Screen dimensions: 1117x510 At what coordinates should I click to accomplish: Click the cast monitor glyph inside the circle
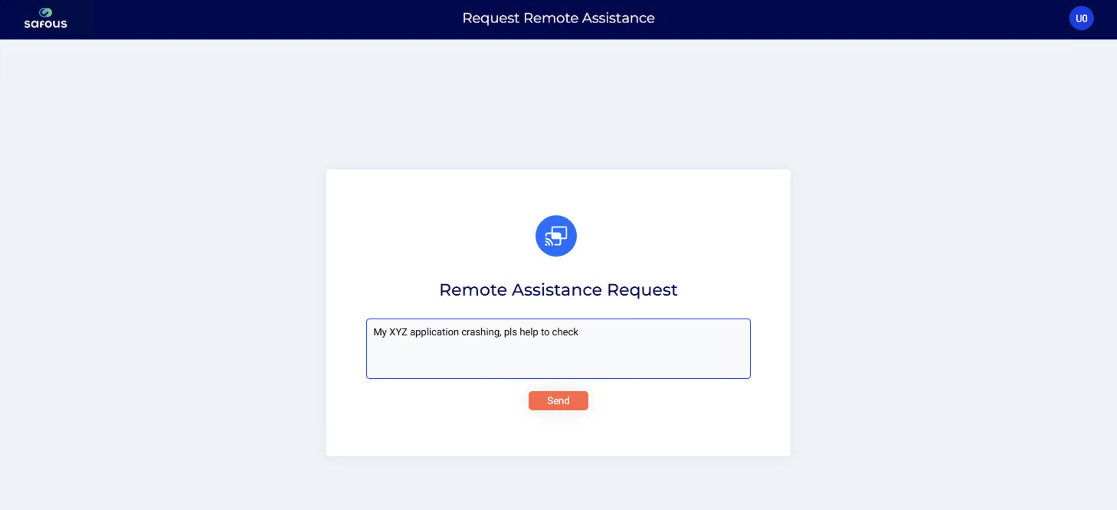(x=555, y=237)
